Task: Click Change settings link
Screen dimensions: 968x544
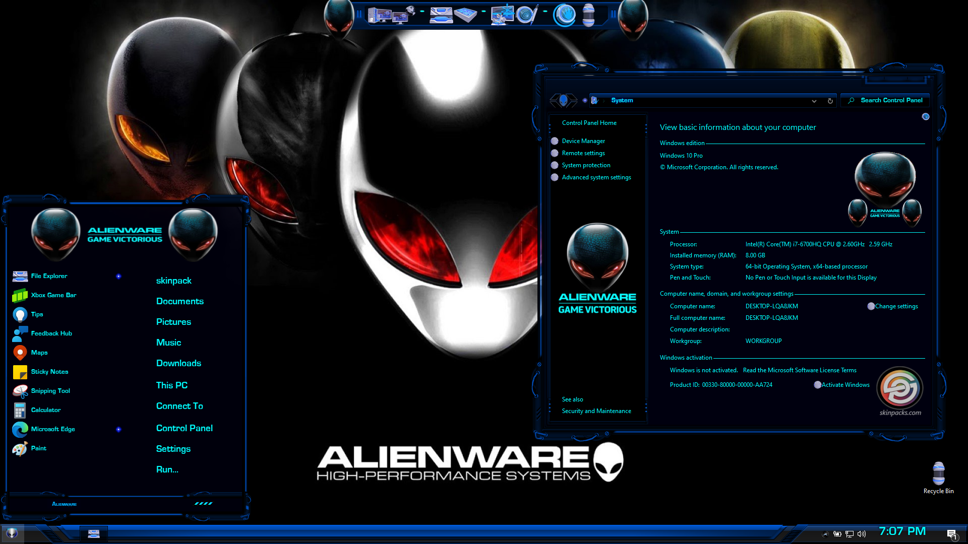Action: pos(896,306)
